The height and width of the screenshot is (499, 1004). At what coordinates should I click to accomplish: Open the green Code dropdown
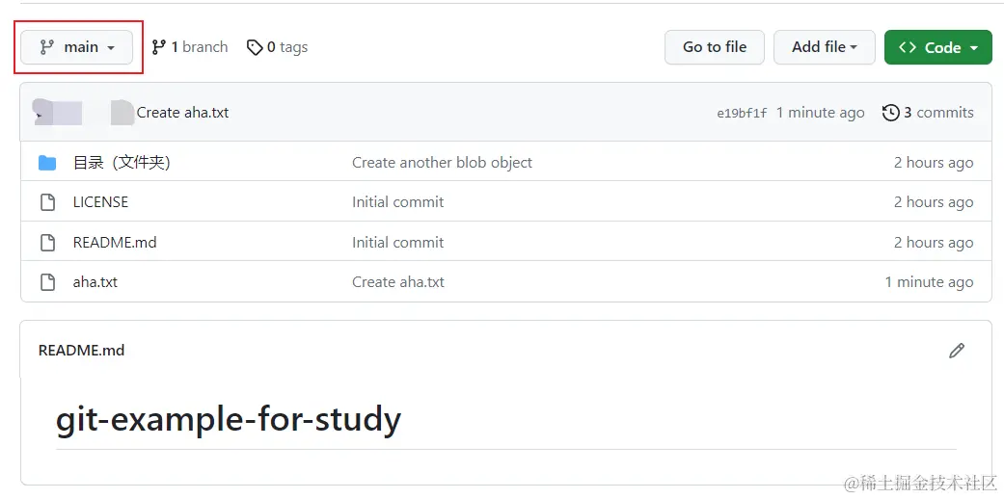(x=937, y=47)
